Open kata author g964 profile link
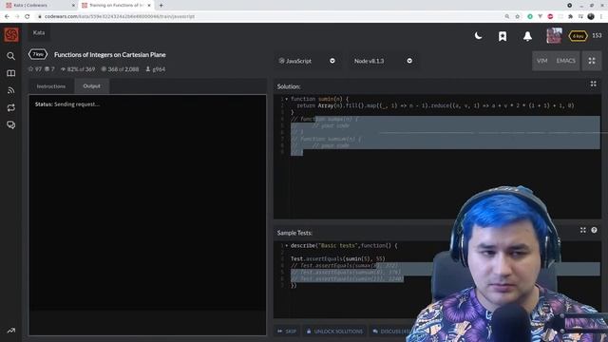Viewport: 608px width, 342px height. pos(156,69)
